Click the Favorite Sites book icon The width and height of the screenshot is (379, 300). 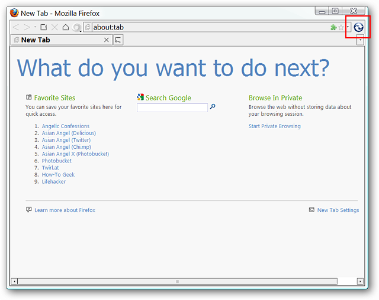29,97
